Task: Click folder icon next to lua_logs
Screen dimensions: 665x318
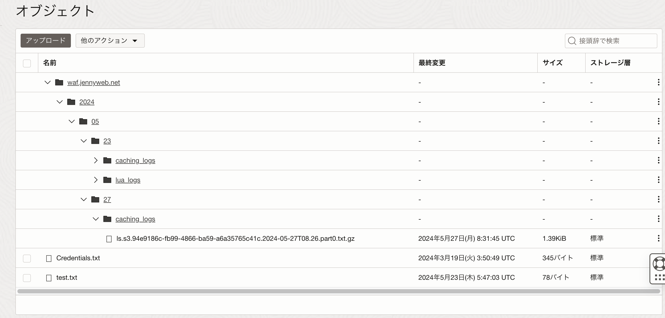Action: pyautogui.click(x=107, y=180)
